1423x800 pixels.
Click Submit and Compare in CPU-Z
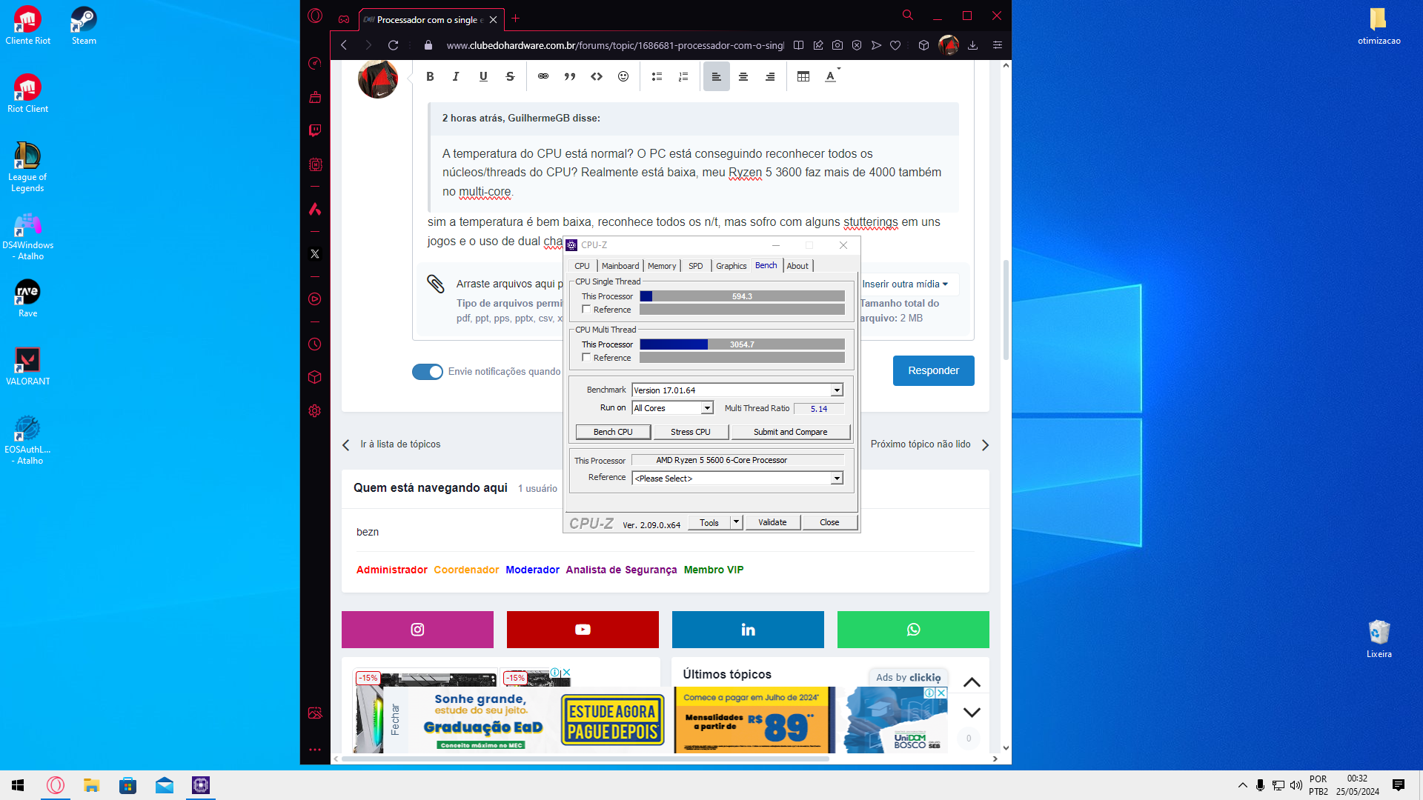tap(791, 432)
